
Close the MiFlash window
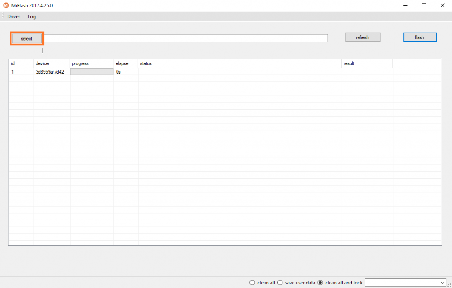click(x=442, y=5)
